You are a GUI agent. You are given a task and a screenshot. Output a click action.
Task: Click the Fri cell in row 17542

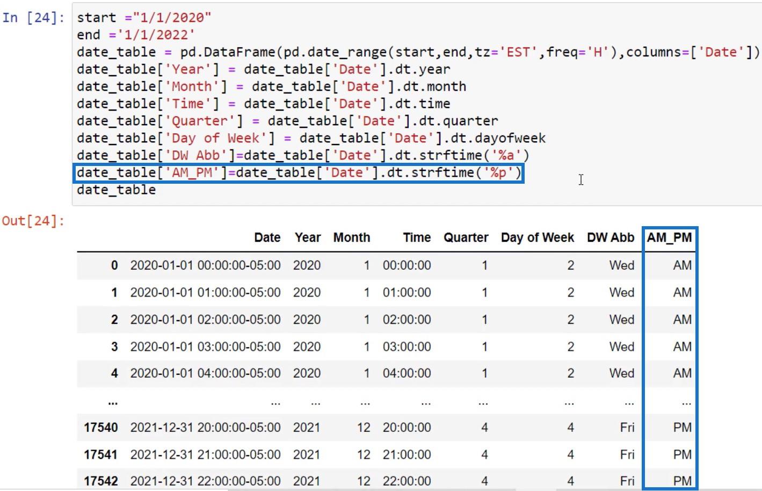627,481
